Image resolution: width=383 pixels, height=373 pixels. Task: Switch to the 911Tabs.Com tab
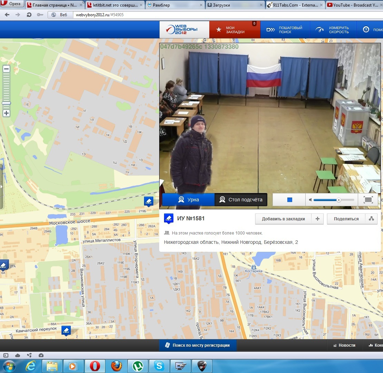point(295,5)
